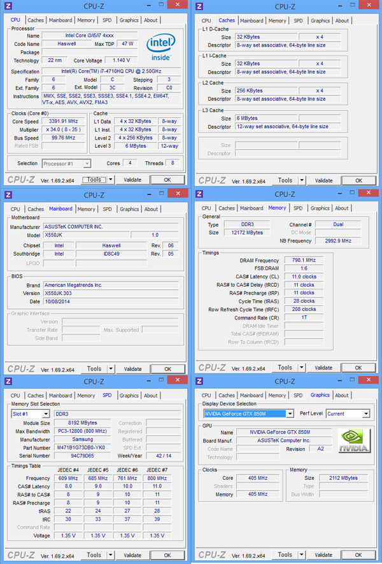
Task: Click the Multiplier x 34.0 value
Action: tap(63, 129)
